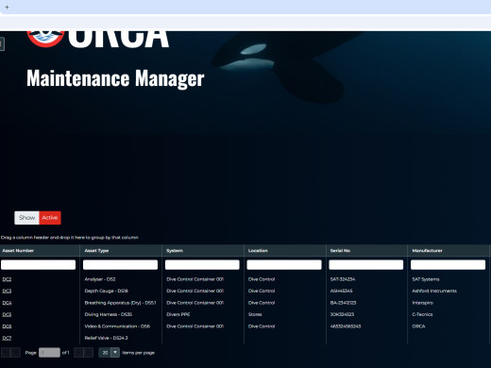Select 'Analyser - DS2' cell
Viewport: 491px width, 368px height.
(x=100, y=279)
